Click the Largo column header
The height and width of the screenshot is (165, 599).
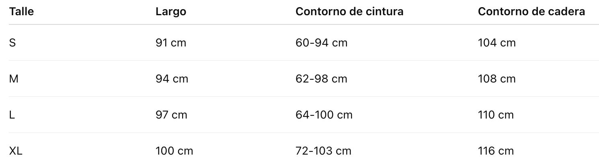[x=171, y=12]
